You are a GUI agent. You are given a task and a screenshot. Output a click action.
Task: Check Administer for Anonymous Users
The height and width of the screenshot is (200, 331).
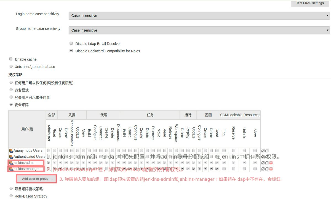click(x=49, y=151)
